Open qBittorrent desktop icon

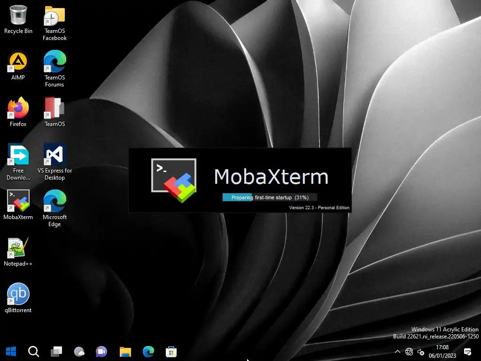(x=18, y=298)
